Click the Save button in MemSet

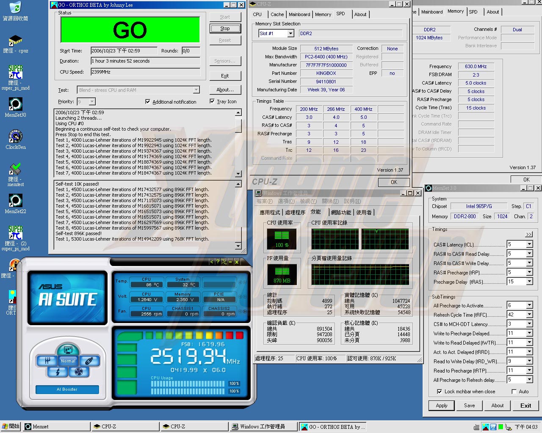pos(470,406)
